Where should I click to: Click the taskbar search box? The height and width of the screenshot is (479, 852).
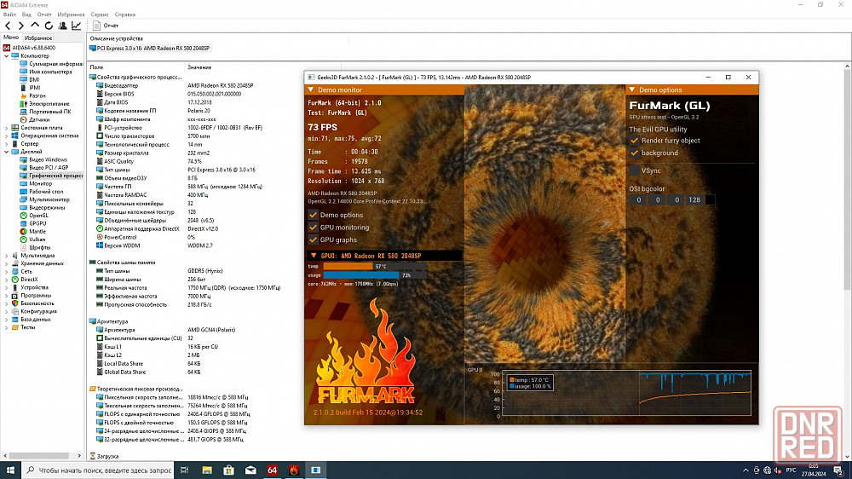tap(99, 470)
